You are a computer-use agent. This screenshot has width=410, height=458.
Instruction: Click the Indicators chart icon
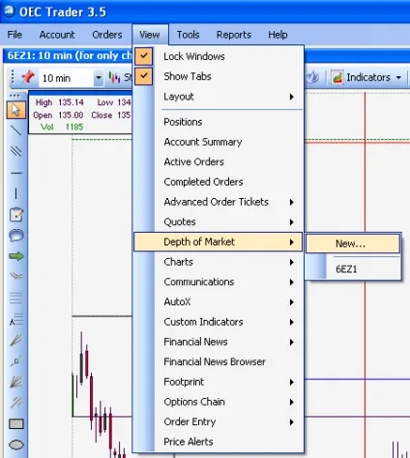(x=337, y=77)
